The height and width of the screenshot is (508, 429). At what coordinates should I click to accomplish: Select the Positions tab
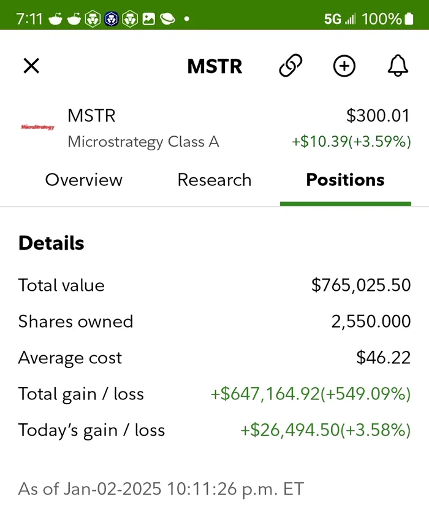pyautogui.click(x=345, y=180)
